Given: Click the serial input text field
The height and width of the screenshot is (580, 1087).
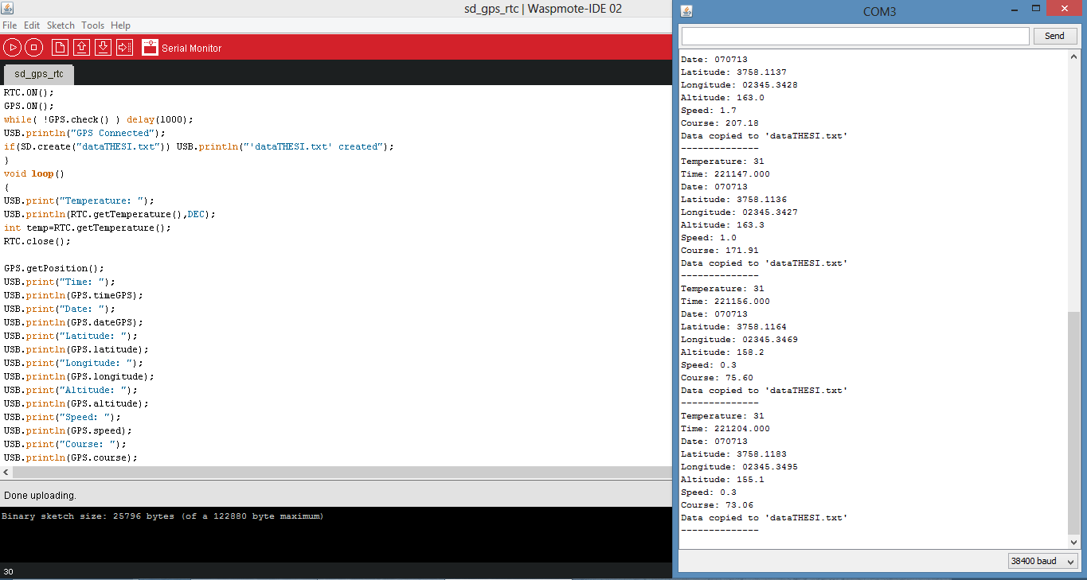Looking at the screenshot, I should [x=855, y=36].
